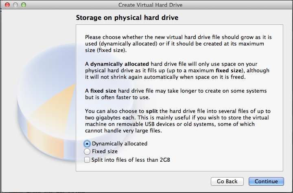Image resolution: width=293 pixels, height=193 pixels.
Task: Enable Split into files of less than 2GB
Action: click(x=87, y=160)
